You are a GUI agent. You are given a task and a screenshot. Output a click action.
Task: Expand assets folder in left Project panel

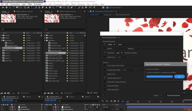(1, 35)
